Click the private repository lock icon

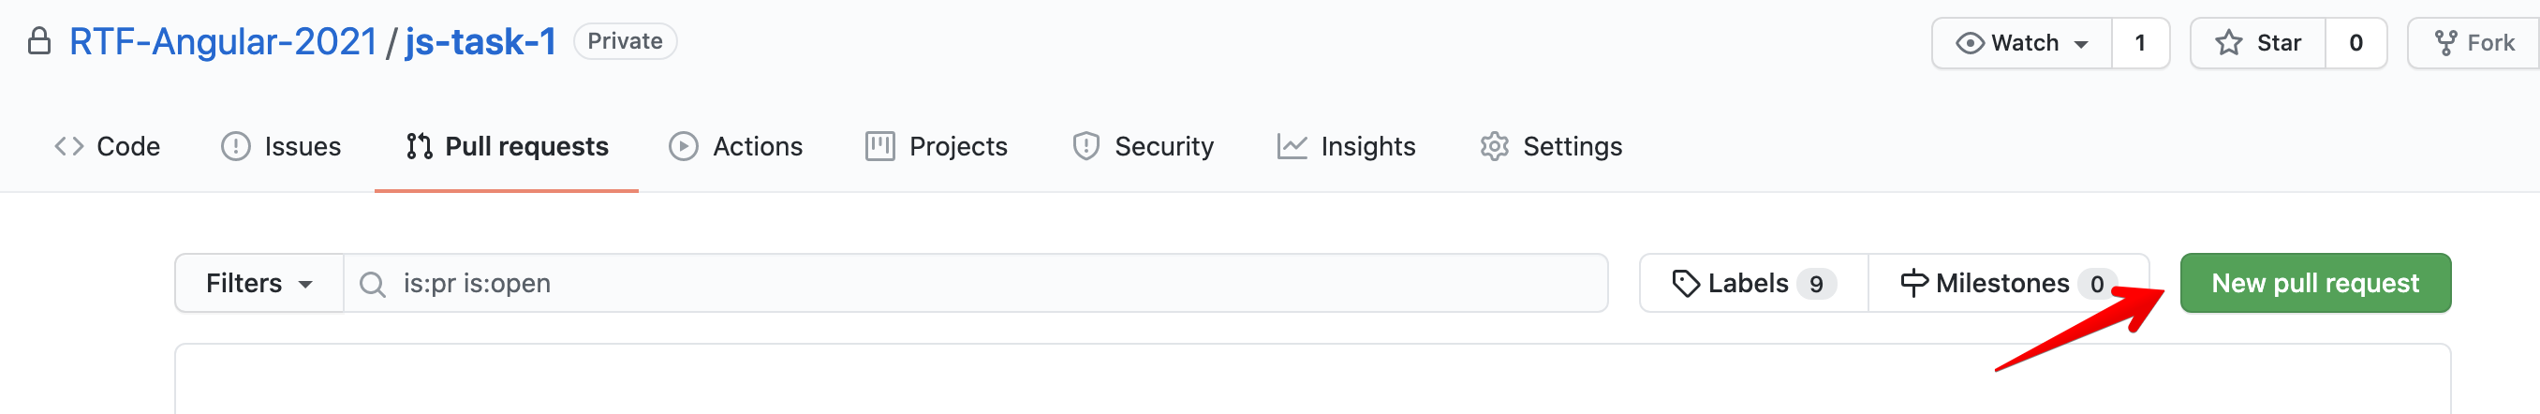click(39, 41)
